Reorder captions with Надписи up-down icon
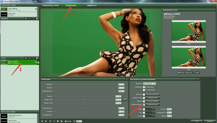This screenshot has height=123, width=217. tap(33, 19)
